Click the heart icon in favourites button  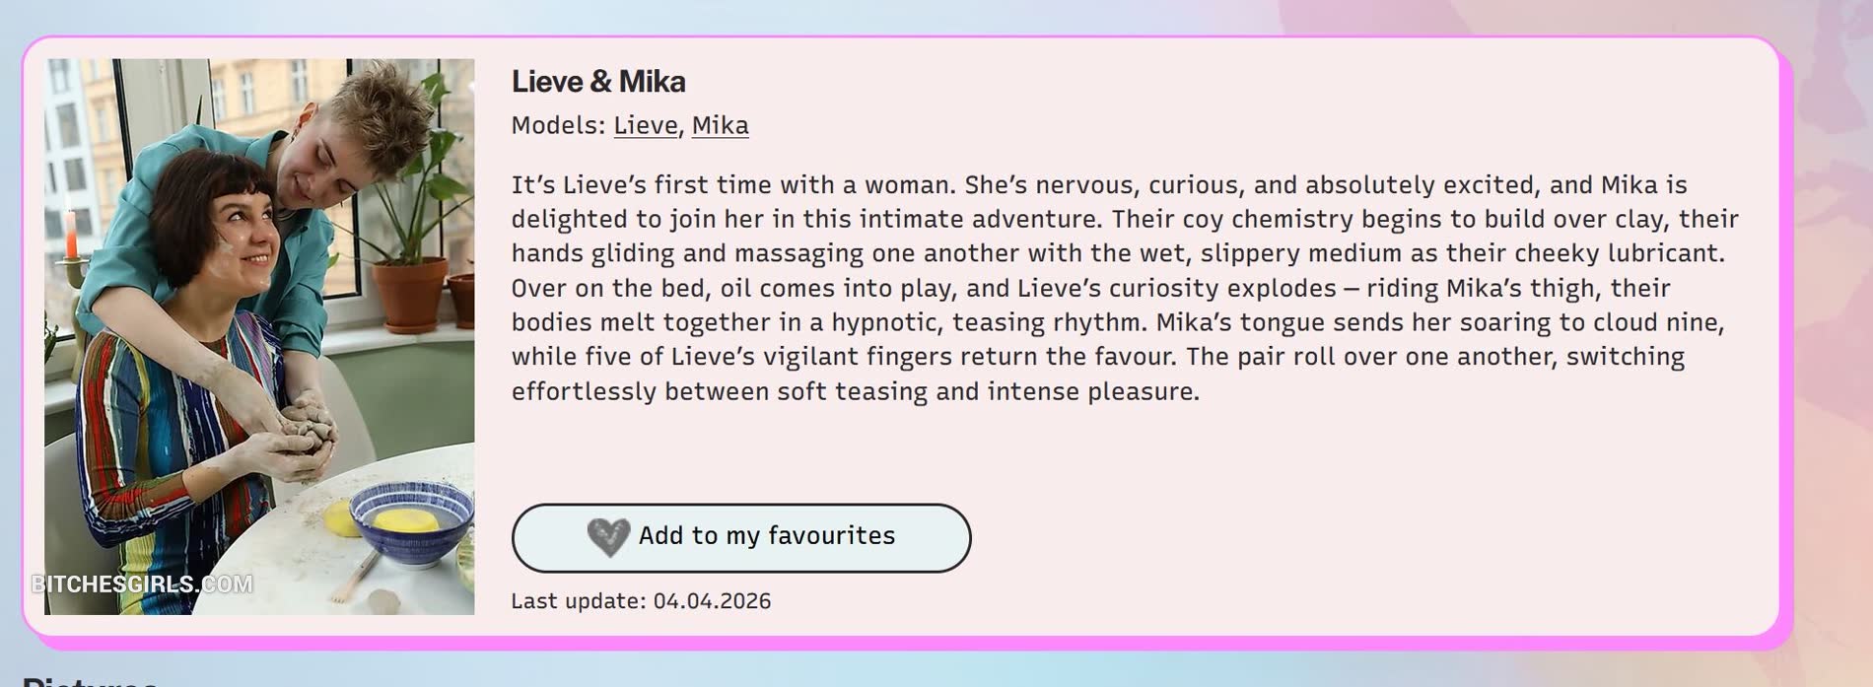pyautogui.click(x=608, y=536)
